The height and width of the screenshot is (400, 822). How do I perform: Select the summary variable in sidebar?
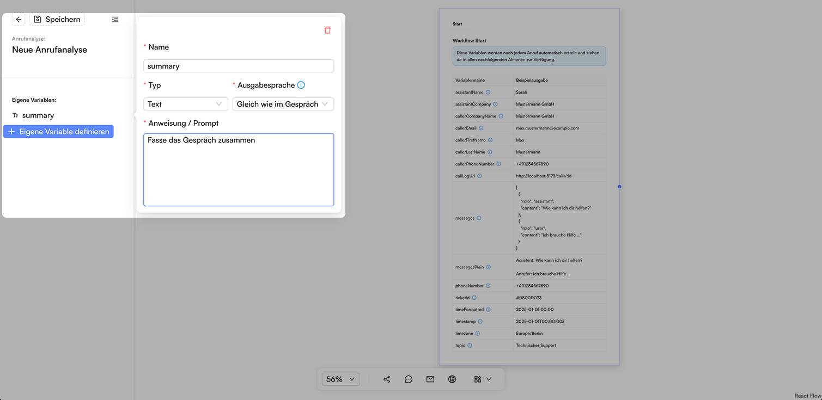tap(38, 115)
